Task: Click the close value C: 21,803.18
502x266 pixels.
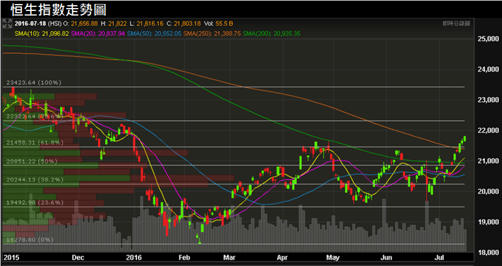Action: [184, 24]
